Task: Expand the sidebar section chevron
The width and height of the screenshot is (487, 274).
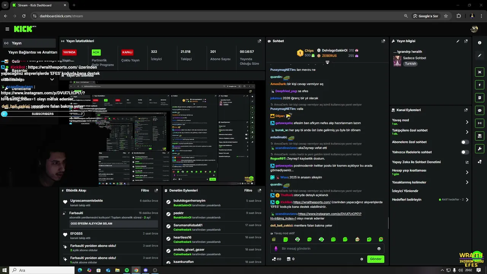Action: (x=52, y=80)
